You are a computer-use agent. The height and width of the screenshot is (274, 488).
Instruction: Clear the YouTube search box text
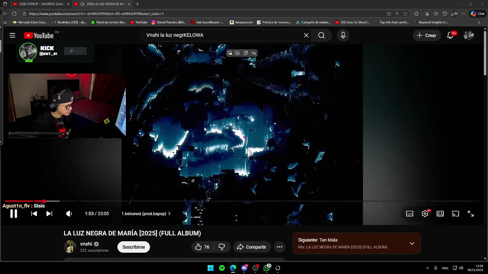[x=306, y=35]
